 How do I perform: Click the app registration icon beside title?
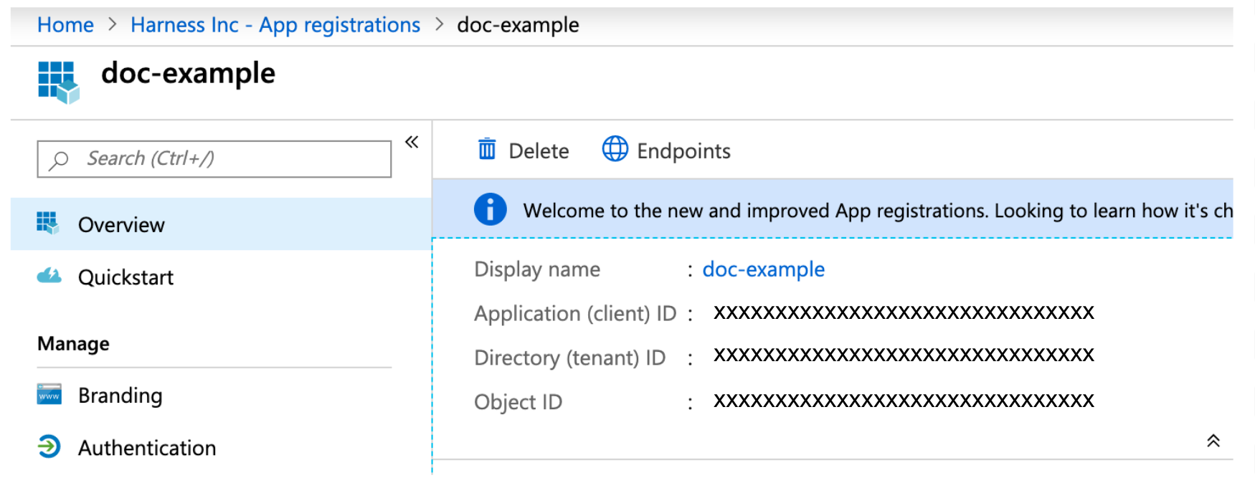click(x=58, y=82)
